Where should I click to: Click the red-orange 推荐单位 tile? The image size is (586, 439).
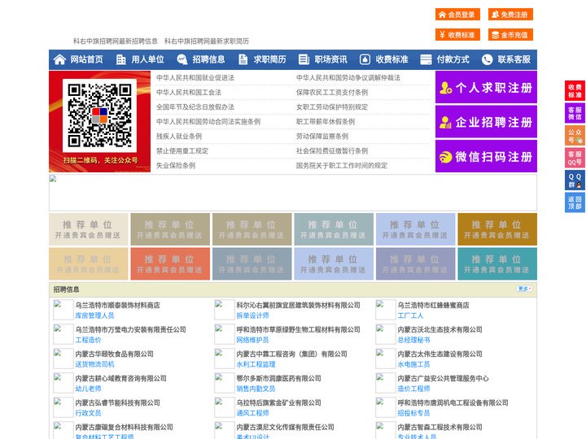point(170,263)
